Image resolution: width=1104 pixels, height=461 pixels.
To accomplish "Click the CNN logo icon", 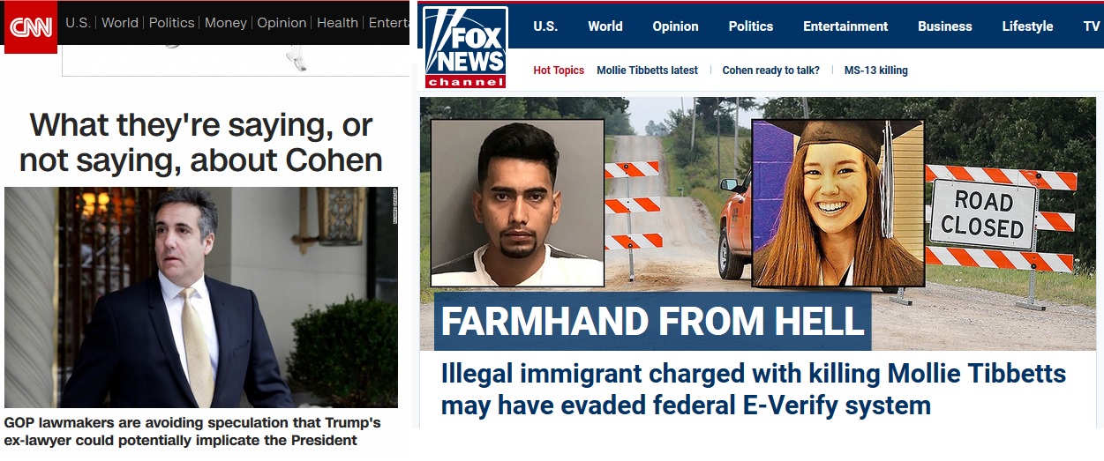I will coord(31,26).
